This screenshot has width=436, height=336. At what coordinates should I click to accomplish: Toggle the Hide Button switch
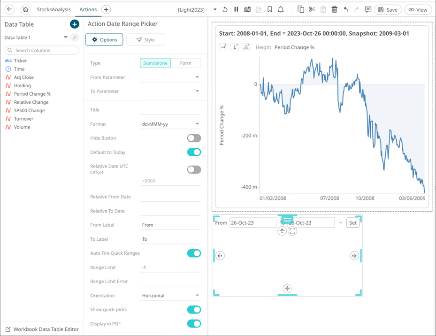pyautogui.click(x=194, y=138)
